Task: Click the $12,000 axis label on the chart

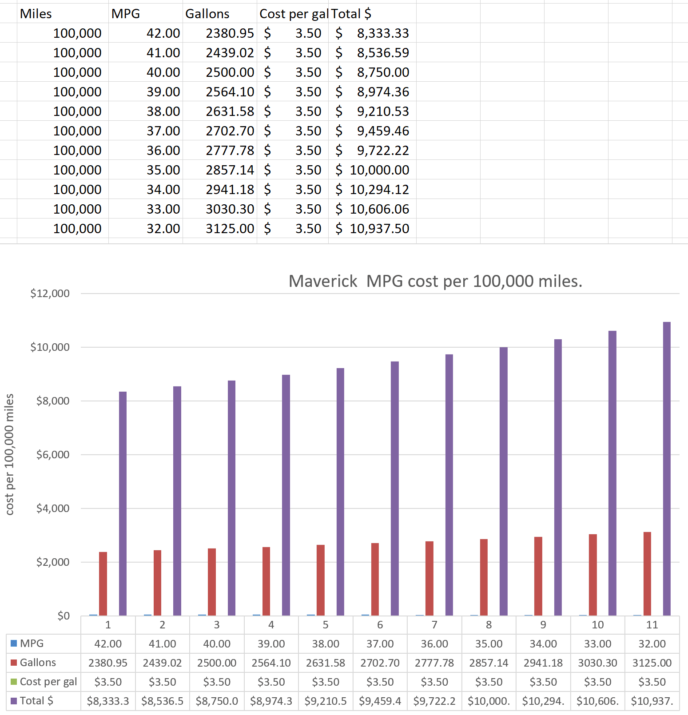Action: coord(50,294)
